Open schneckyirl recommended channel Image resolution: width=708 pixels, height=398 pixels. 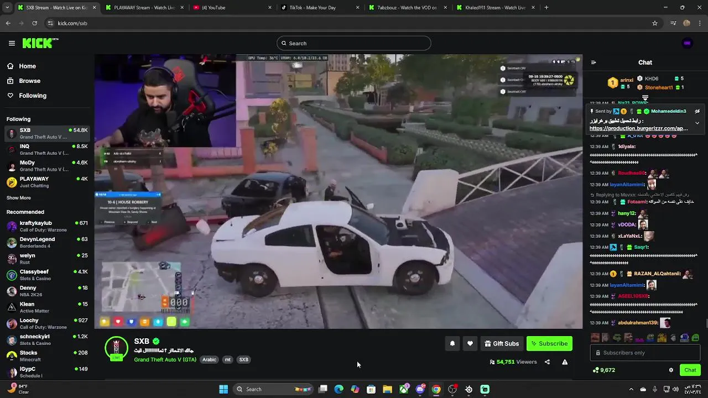tap(47, 339)
